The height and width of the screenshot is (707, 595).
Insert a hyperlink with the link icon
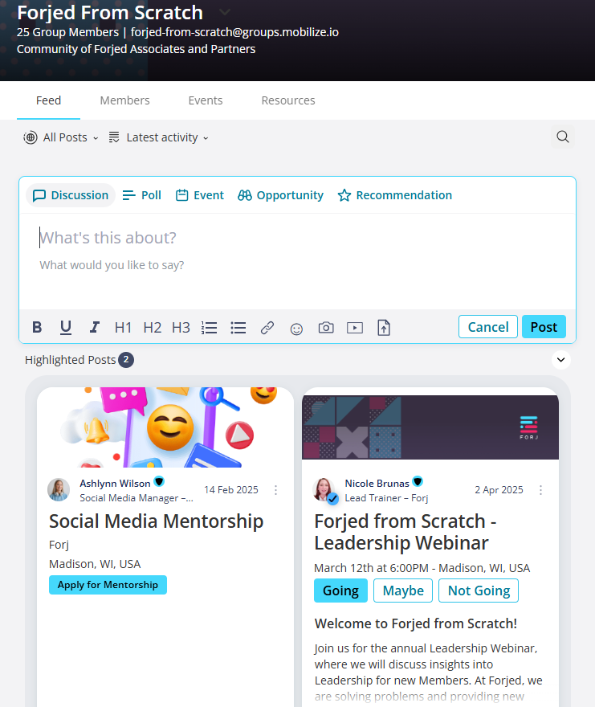[x=267, y=328]
